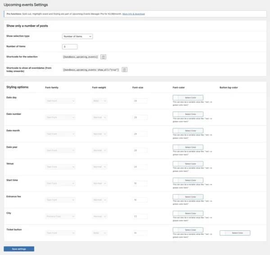
Task: Expand the Venue font-weight dropdown
Action: (99, 167)
